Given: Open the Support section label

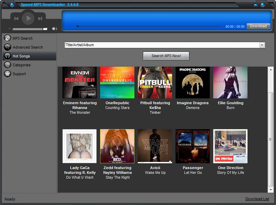Looking at the screenshot, I should point(19,73).
